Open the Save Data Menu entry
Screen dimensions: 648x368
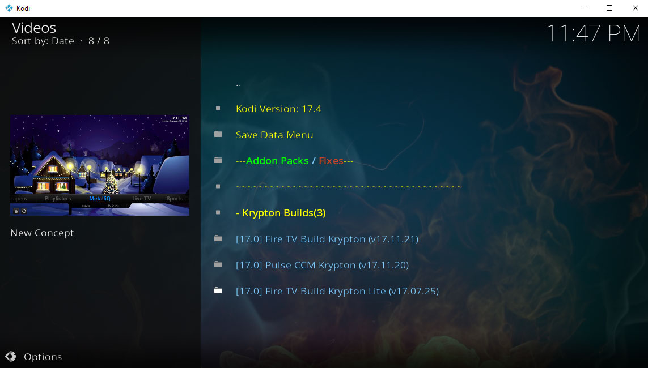click(x=274, y=135)
